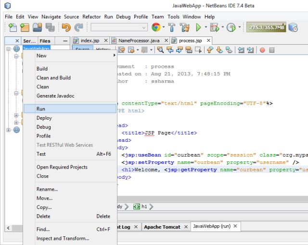The height and width of the screenshot is (245, 308).
Task: Click the Redo arrow icon
Action: pyautogui.click(x=78, y=28)
